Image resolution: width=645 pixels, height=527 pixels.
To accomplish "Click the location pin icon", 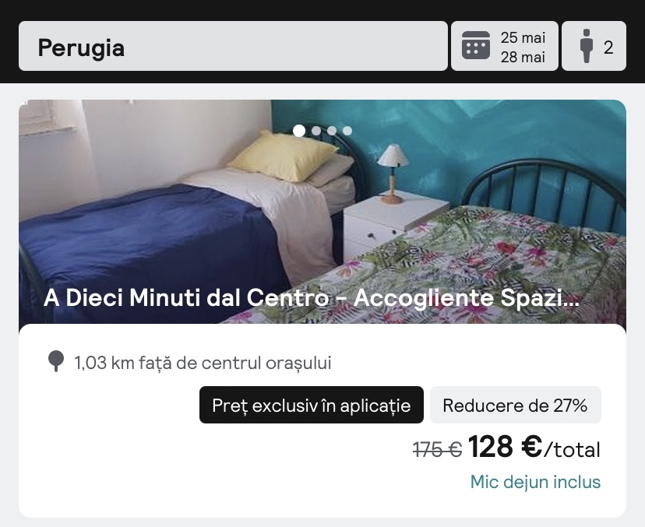I will (x=56, y=361).
